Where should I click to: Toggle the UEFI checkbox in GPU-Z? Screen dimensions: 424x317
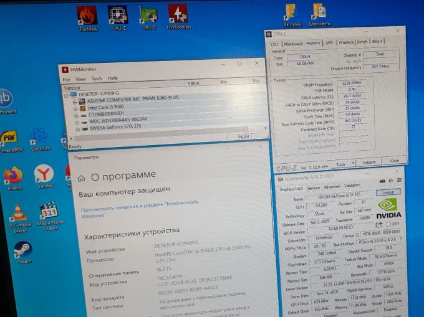click(x=388, y=224)
